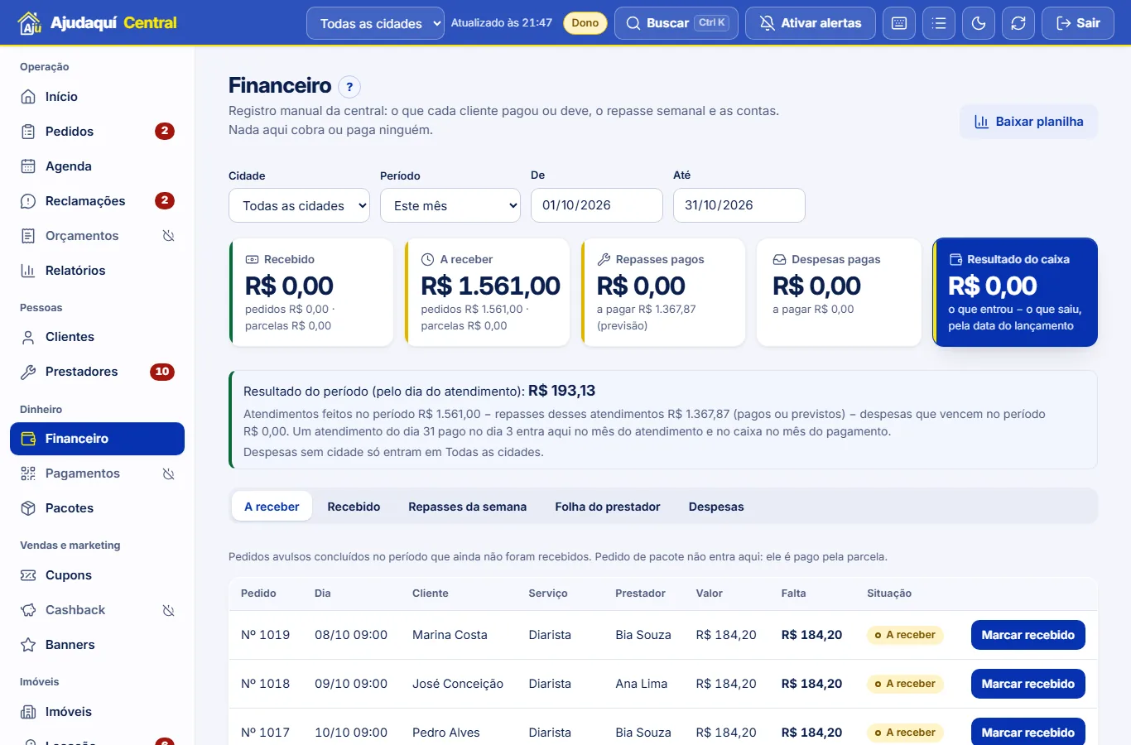Click the Baixar planilha button
This screenshot has height=745, width=1131.
(x=1028, y=122)
